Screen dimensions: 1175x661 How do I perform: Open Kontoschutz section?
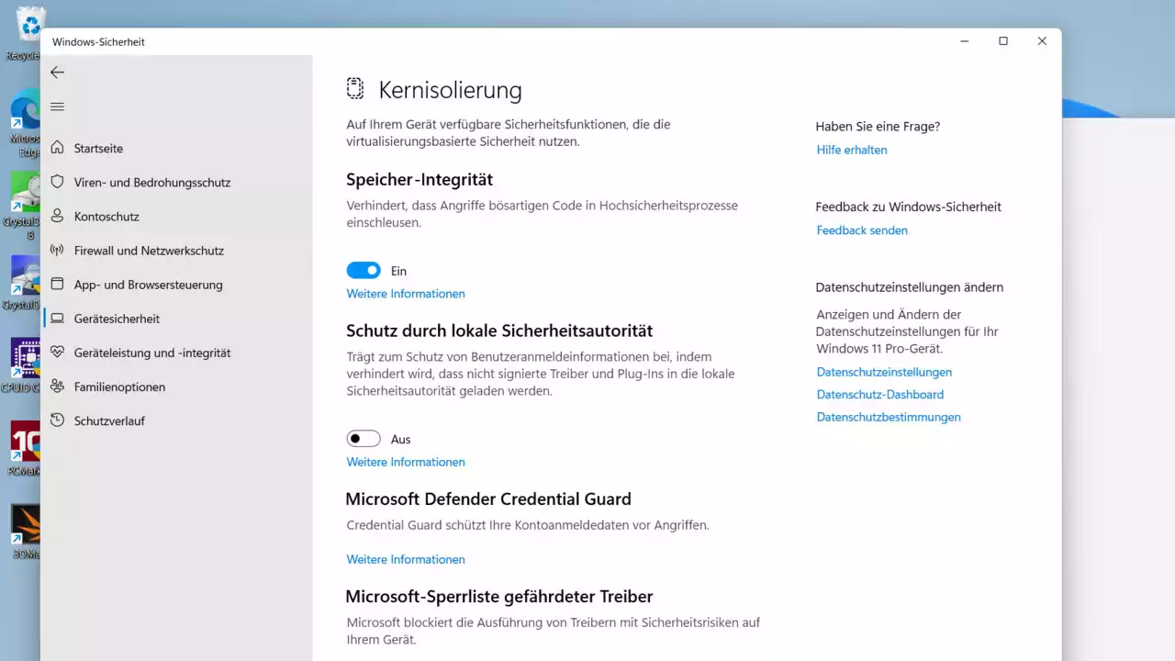(106, 216)
